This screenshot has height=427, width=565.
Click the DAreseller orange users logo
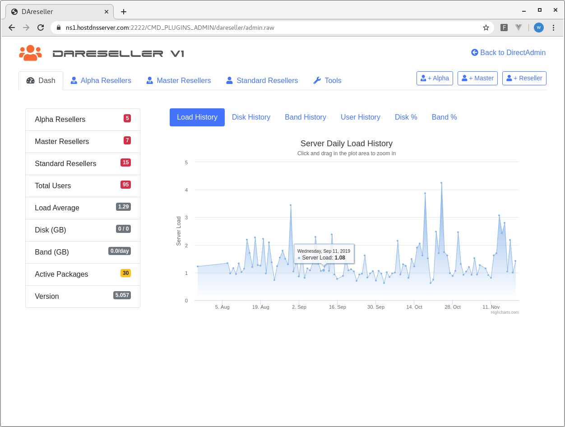(x=30, y=53)
